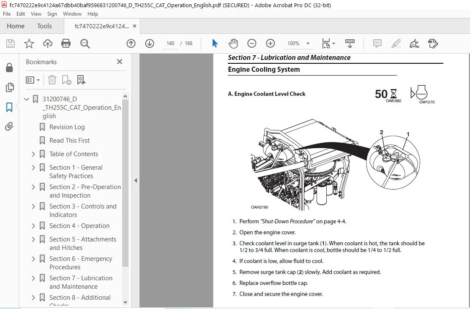
Task: Open the File menu
Action: pos(7,14)
